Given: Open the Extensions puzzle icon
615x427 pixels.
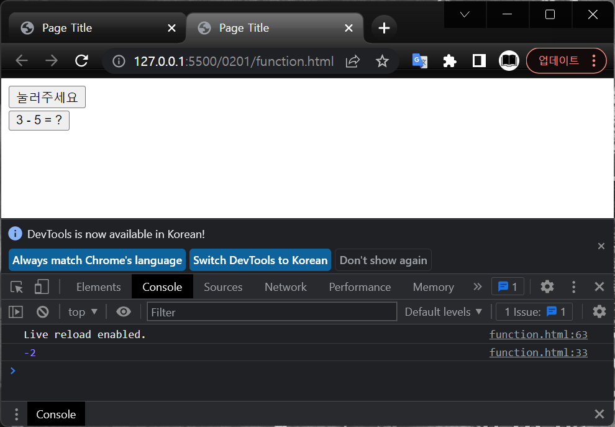Looking at the screenshot, I should 450,61.
